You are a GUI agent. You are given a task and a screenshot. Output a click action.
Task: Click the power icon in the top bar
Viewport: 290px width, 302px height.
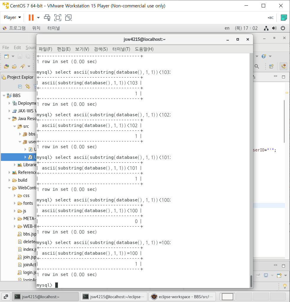tap(283, 28)
